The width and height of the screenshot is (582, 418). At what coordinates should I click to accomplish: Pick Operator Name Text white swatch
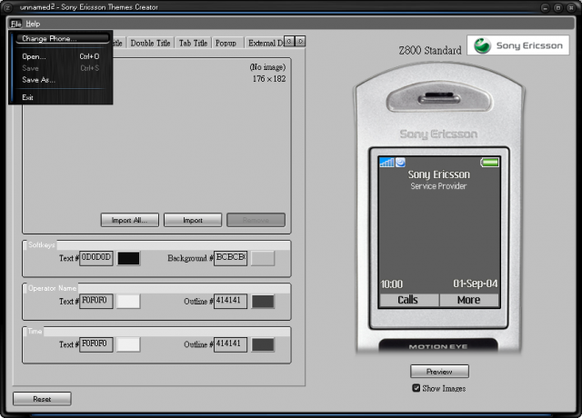(128, 301)
